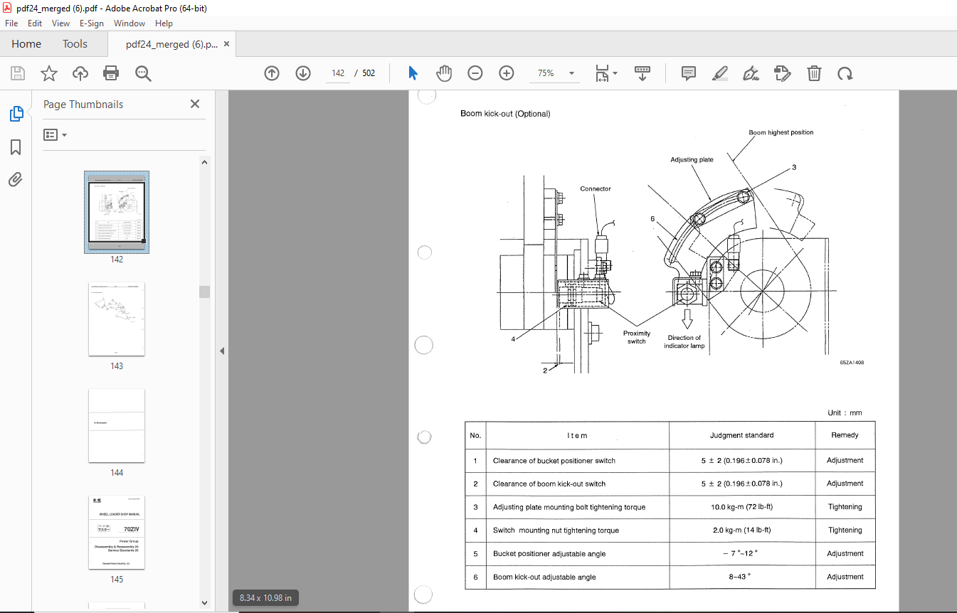
Task: Click the thumbnail panel scrollbar handle
Action: click(x=205, y=292)
